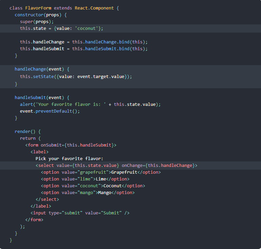
Task: Click the closing '</select>' tag
Action: click(47, 199)
